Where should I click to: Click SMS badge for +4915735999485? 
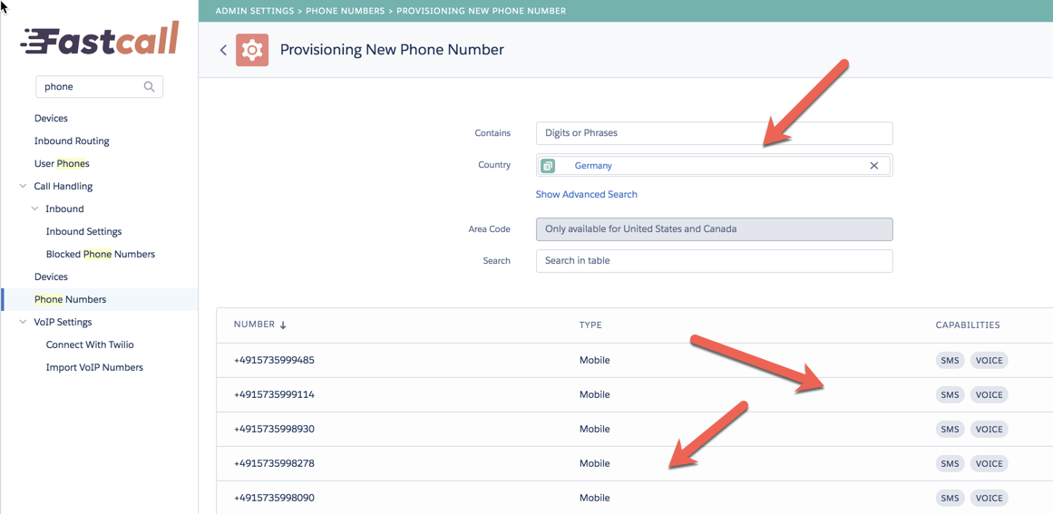tap(950, 360)
